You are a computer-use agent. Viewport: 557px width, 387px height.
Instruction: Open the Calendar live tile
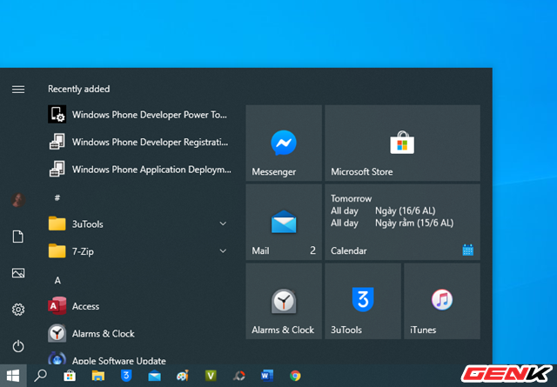point(402,223)
